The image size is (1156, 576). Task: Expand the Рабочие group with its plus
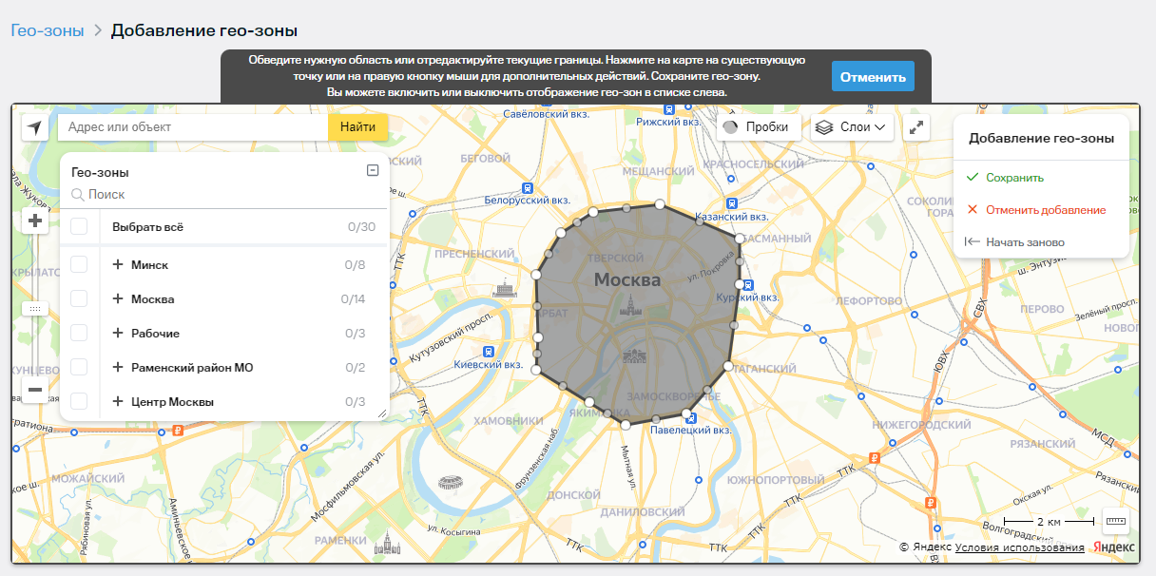click(118, 333)
